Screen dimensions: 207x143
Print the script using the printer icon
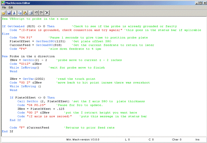(x=30, y=13)
